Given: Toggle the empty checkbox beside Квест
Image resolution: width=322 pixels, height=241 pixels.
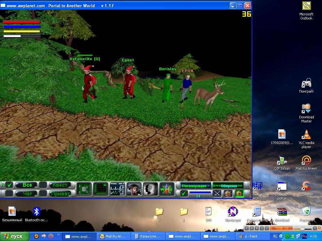Looking at the screenshot, I should (x=43, y=185).
